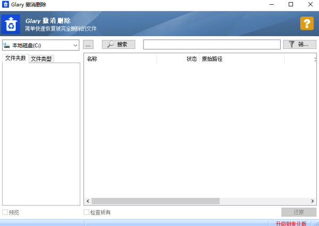Click the ... browse button beside the drive selector
Image resolution: width=319 pixels, height=226 pixels.
pos(88,45)
